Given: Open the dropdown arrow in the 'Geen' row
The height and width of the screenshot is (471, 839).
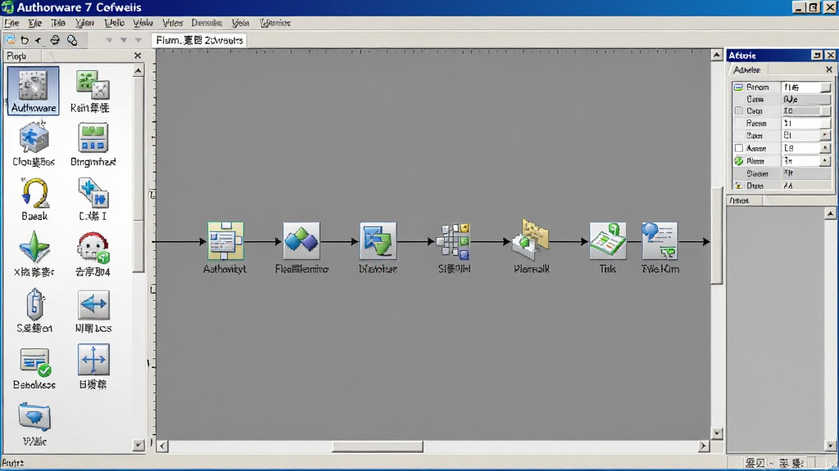Looking at the screenshot, I should tap(825, 135).
